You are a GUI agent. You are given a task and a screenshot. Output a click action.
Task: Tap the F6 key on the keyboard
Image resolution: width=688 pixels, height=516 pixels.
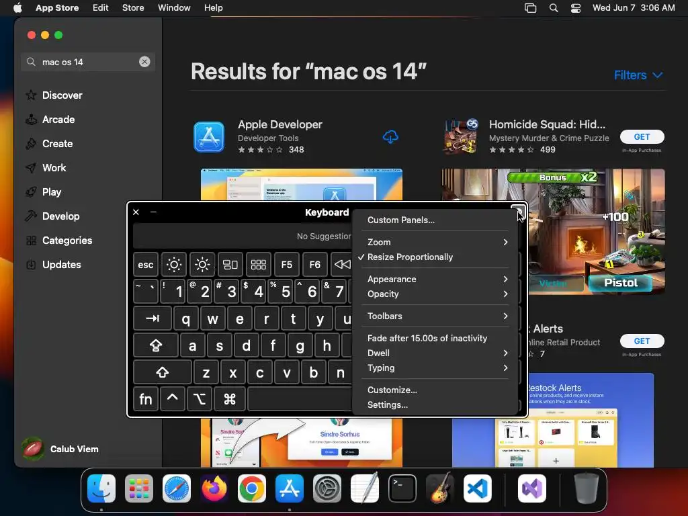pos(314,265)
